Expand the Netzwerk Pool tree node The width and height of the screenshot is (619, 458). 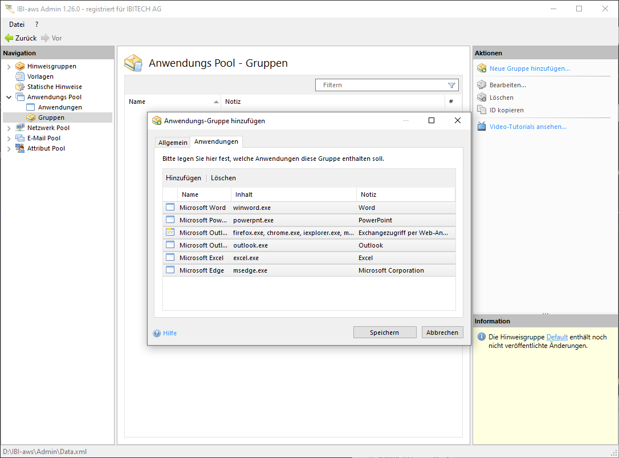9,128
